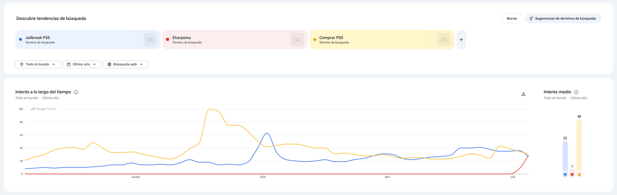
Task: Download the interest over time chart data
Action: (x=523, y=94)
